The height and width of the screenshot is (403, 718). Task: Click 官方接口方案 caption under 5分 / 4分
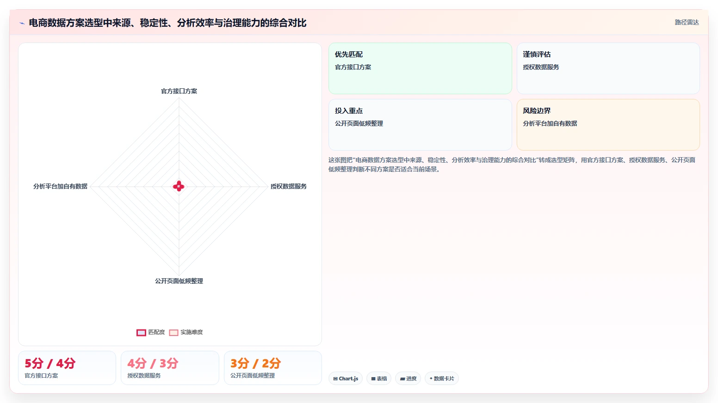[x=41, y=376]
